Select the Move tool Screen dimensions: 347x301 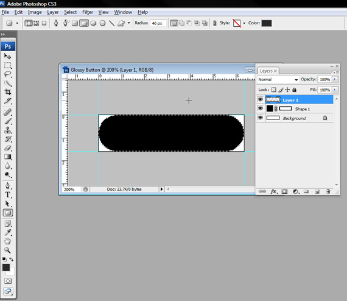click(x=7, y=56)
